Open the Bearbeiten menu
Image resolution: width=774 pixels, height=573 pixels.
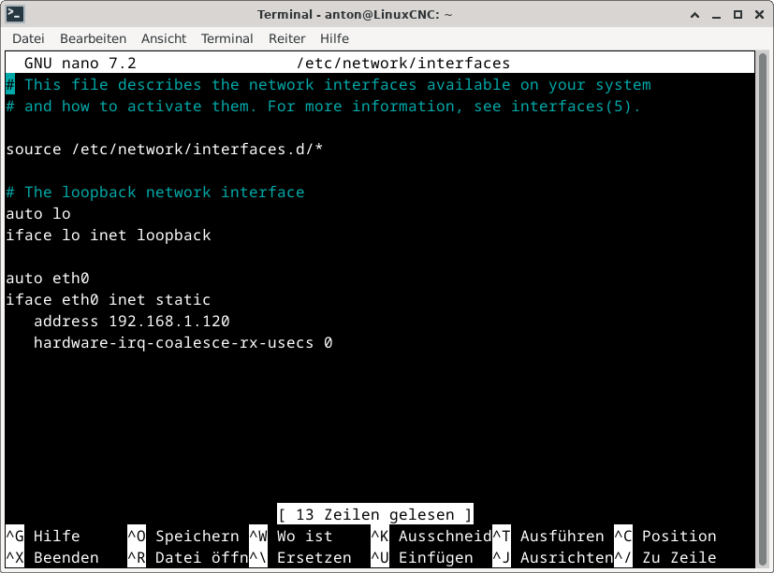(93, 38)
